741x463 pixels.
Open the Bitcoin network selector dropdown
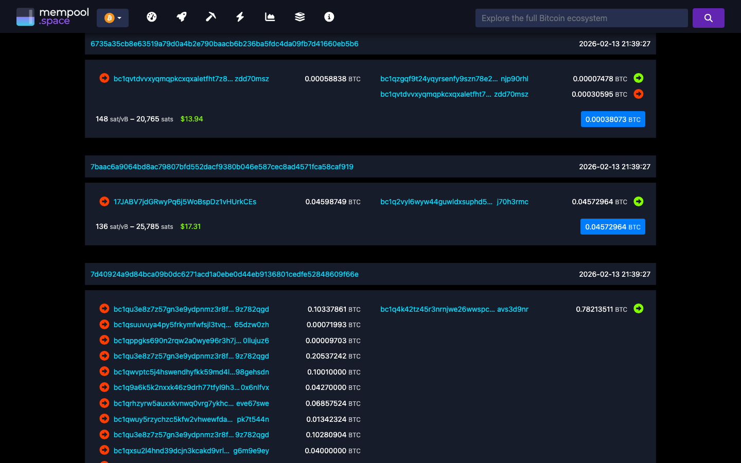click(112, 17)
